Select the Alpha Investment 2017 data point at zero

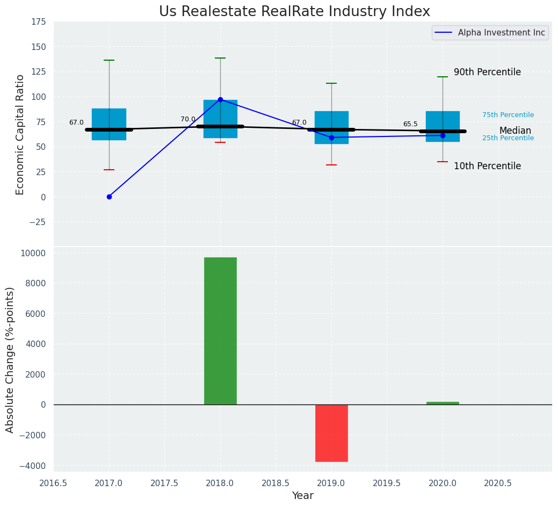tap(109, 197)
